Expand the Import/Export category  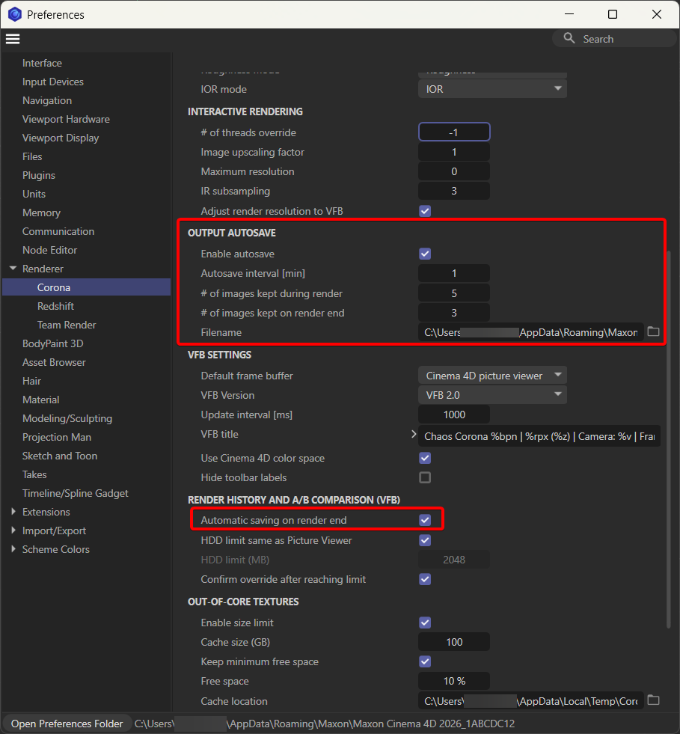[x=13, y=530]
